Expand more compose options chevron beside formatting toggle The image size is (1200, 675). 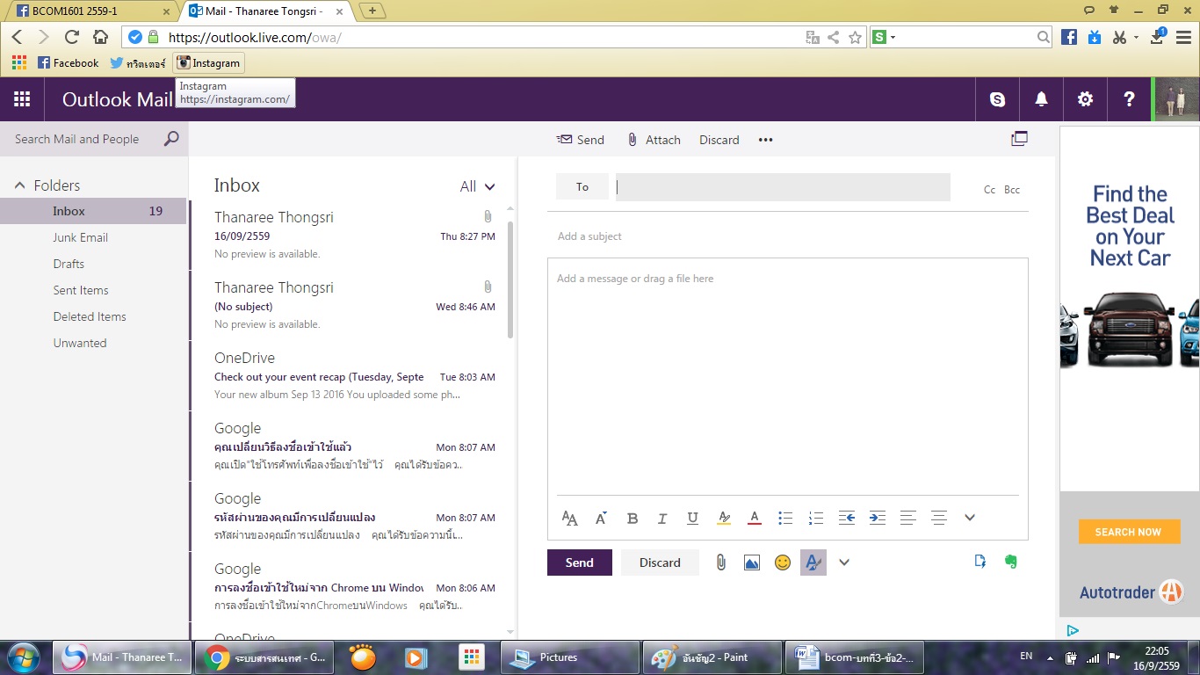pos(844,562)
